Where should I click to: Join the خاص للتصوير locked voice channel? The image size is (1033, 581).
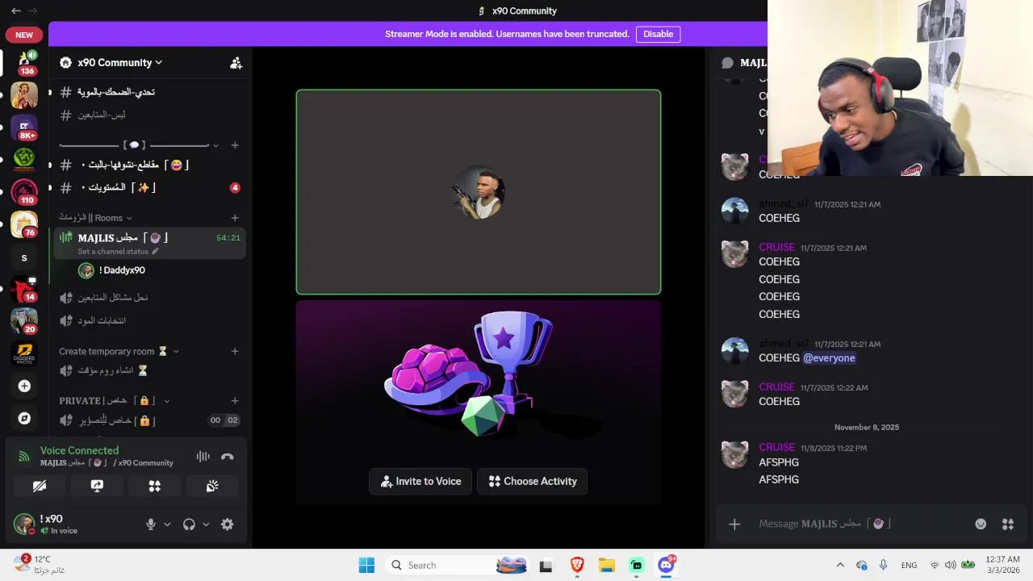click(149, 420)
